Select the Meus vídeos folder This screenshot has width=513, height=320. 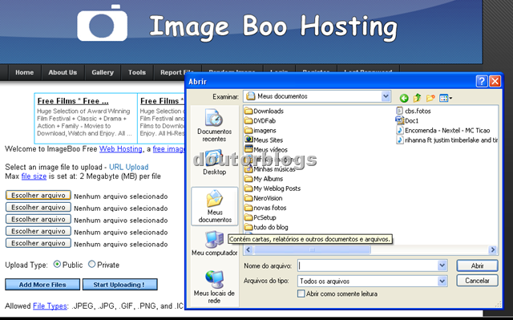tap(266, 150)
